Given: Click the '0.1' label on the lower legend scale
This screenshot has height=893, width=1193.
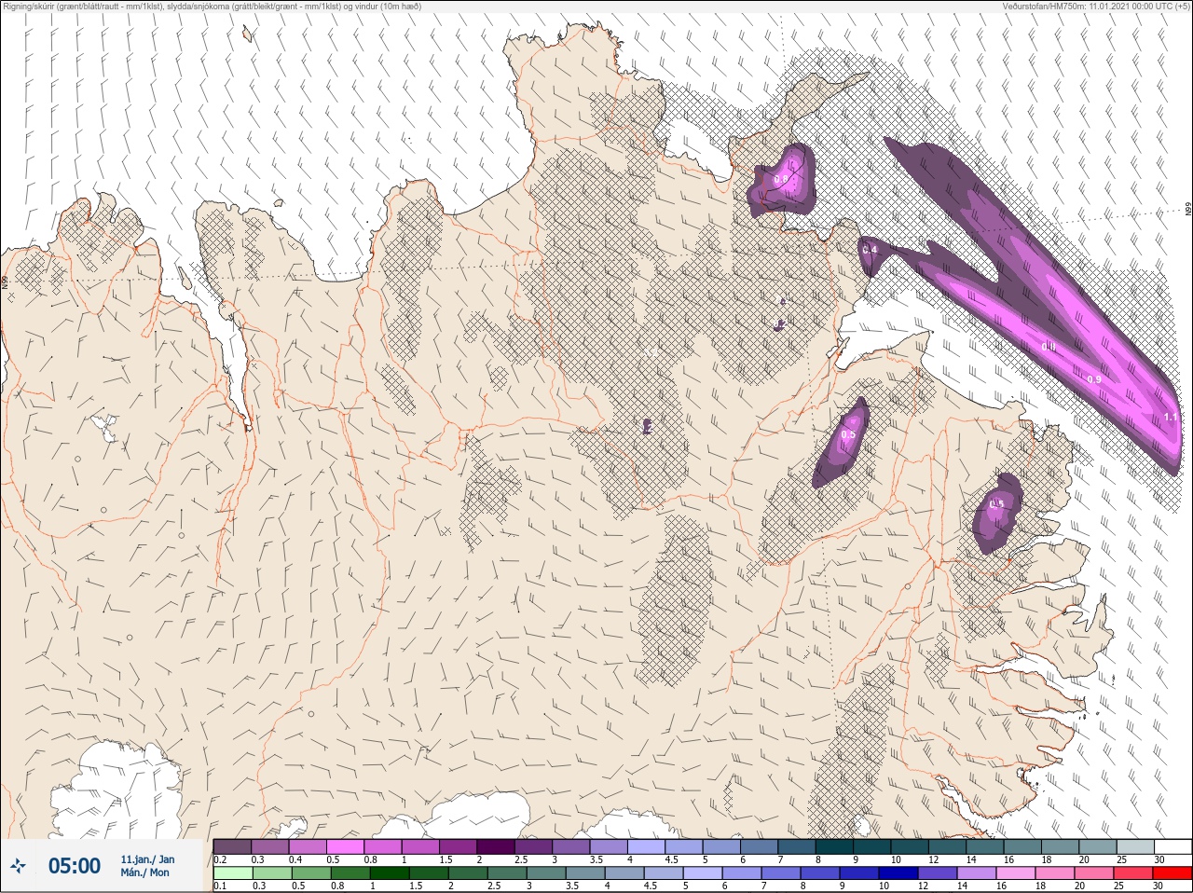Looking at the screenshot, I should click(x=220, y=886).
